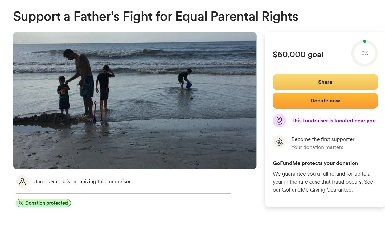The height and width of the screenshot is (240, 385).
Task: Click the organizer avatar icon
Action: point(22,181)
